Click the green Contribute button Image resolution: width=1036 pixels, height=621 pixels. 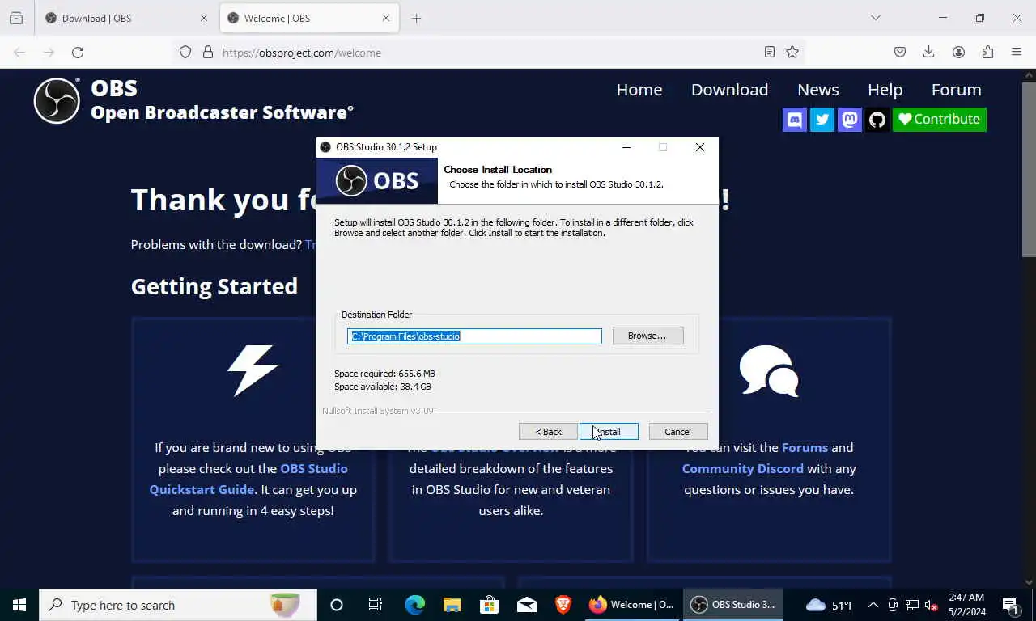click(940, 120)
